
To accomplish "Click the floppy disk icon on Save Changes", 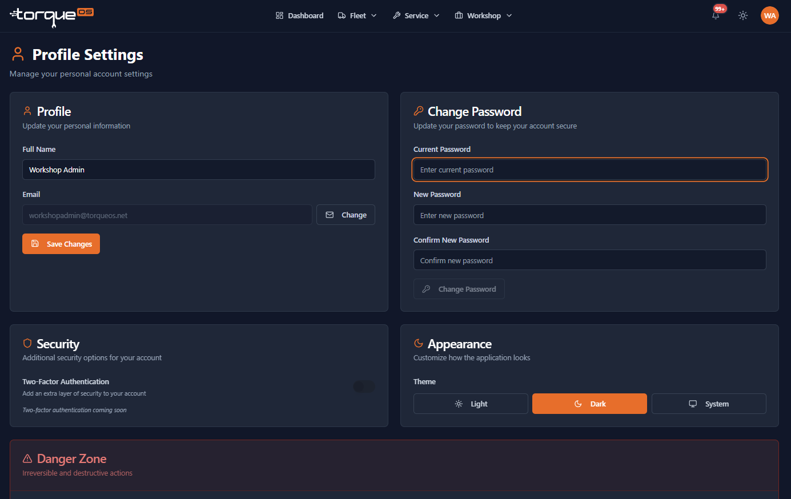I will click(35, 243).
